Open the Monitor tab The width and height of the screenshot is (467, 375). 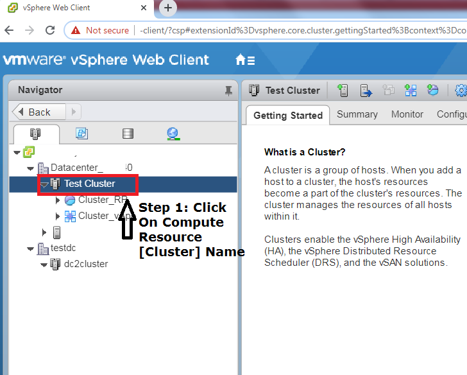click(407, 114)
